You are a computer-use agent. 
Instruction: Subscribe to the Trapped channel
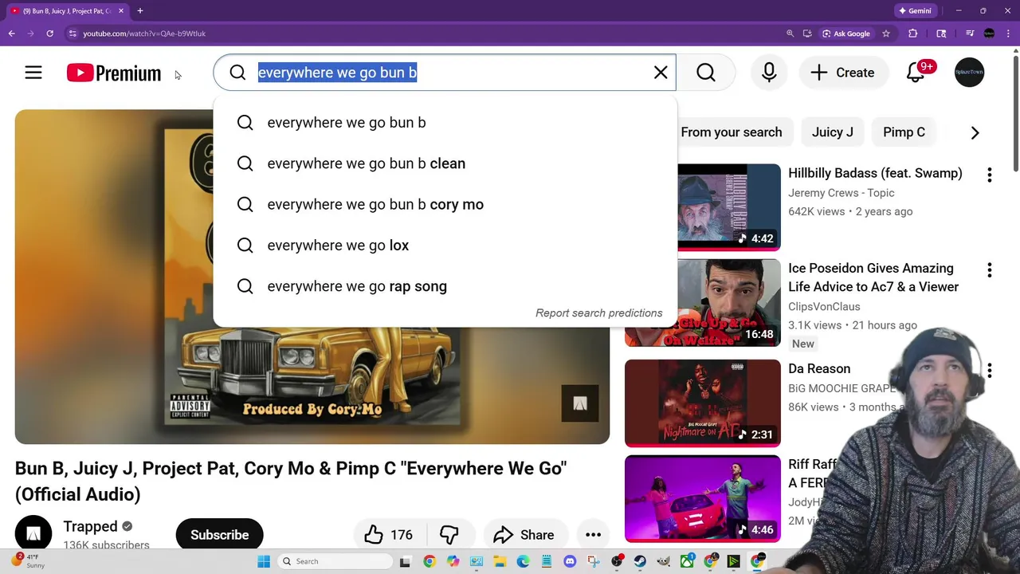click(219, 535)
